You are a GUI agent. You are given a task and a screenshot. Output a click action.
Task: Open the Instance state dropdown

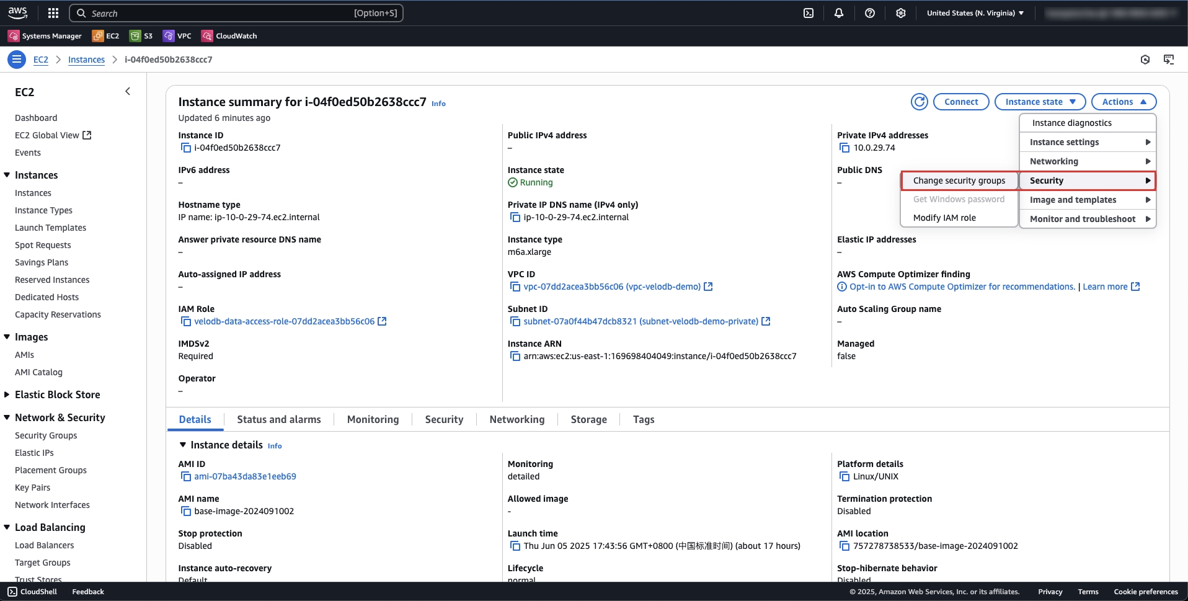tap(1040, 102)
